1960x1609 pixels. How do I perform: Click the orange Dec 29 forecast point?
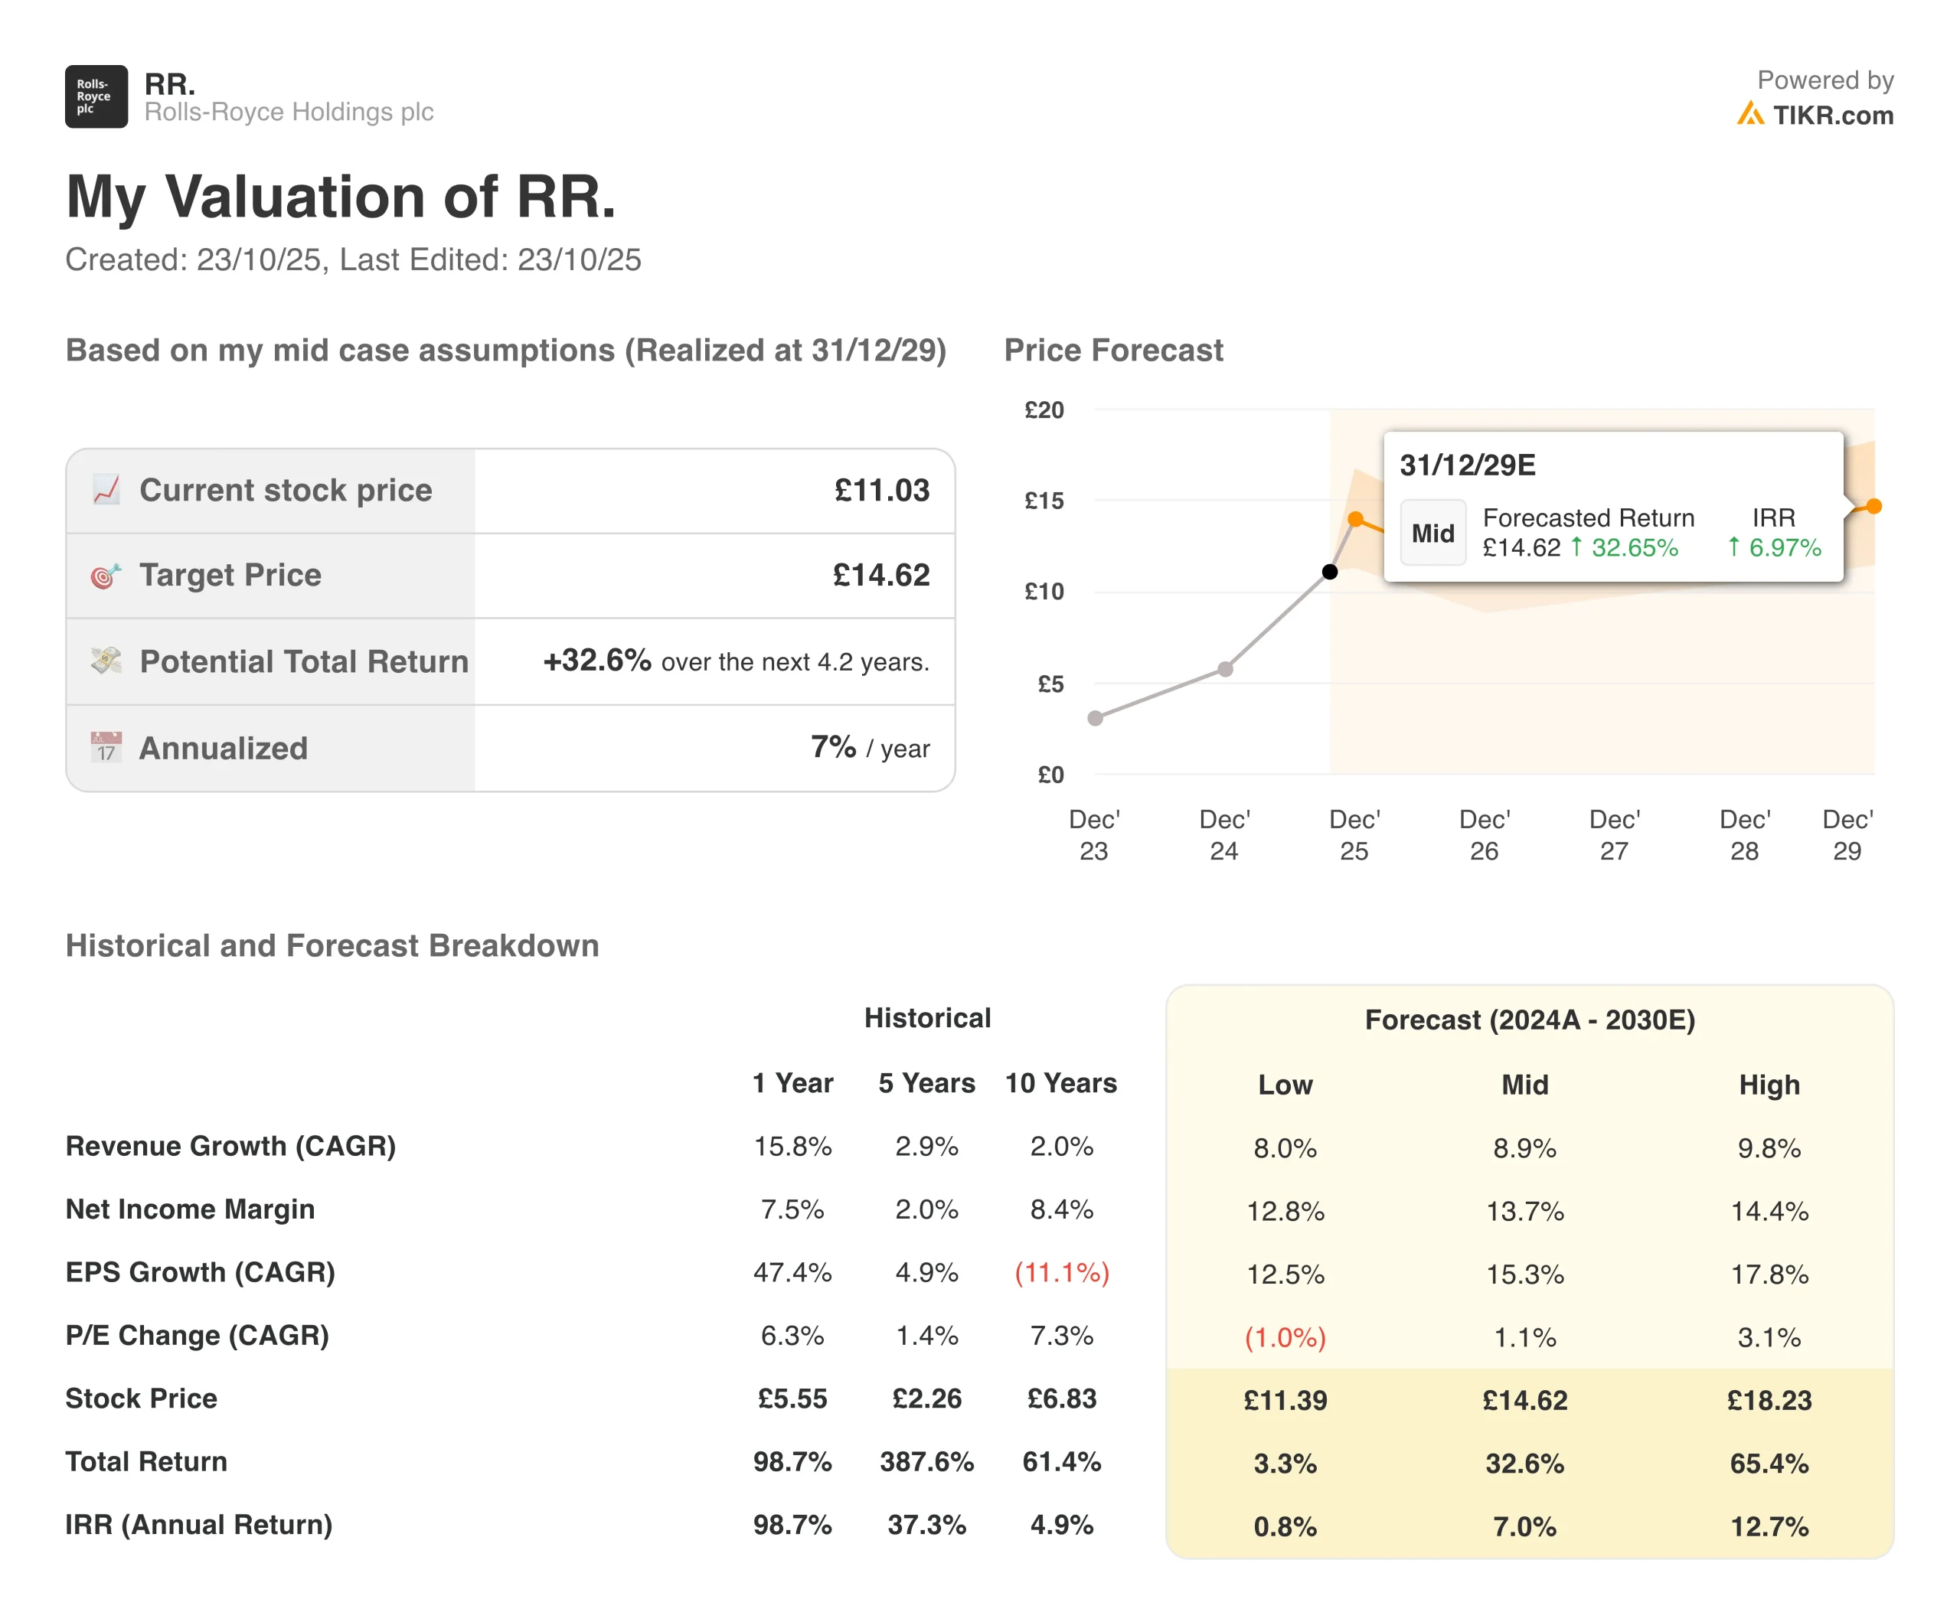pos(1873,506)
